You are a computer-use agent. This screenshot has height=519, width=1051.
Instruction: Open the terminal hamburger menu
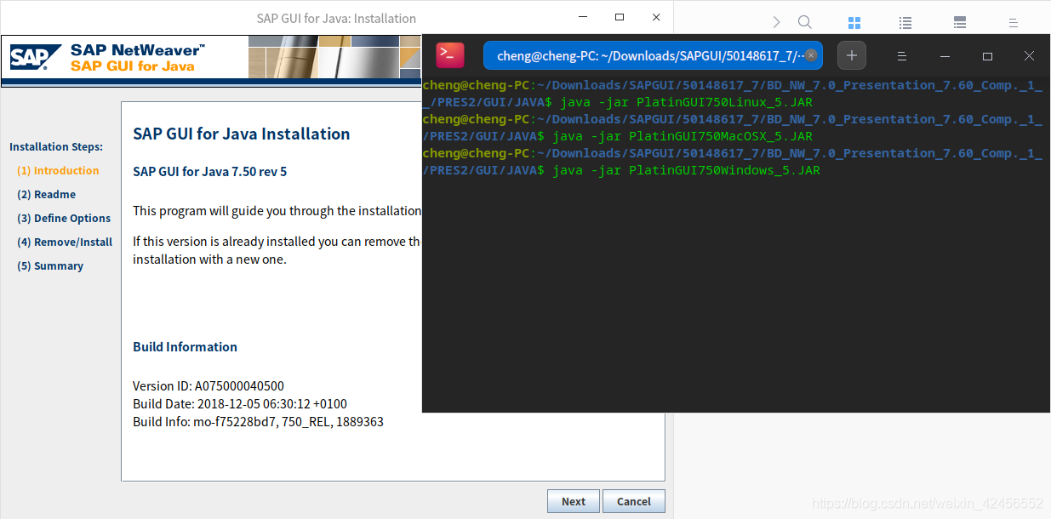point(900,55)
